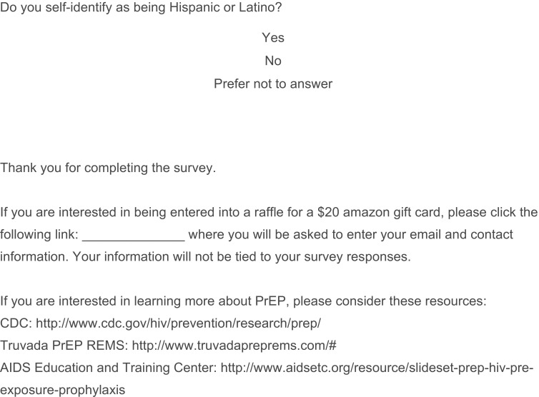Click the "exposure-prophylaxis" URL continuation line
This screenshot has width=539, height=397.
pyautogui.click(x=63, y=391)
